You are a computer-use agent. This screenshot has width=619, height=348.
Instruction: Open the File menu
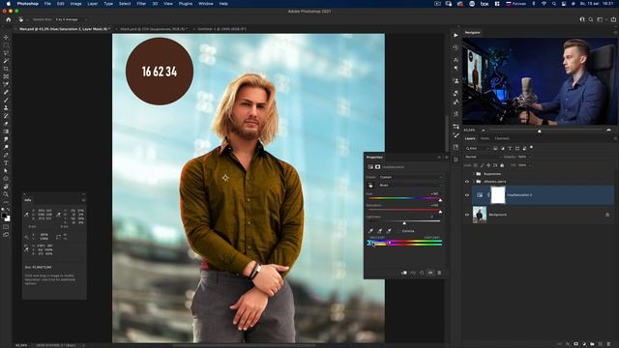point(47,4)
